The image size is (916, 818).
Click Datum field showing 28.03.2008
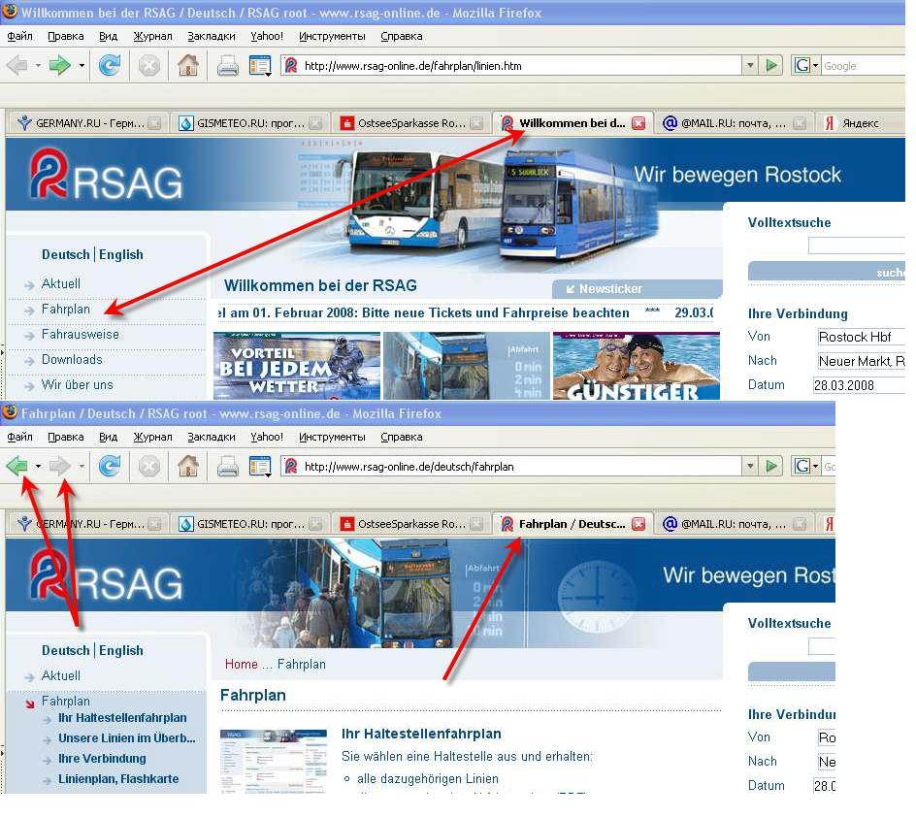[860, 385]
